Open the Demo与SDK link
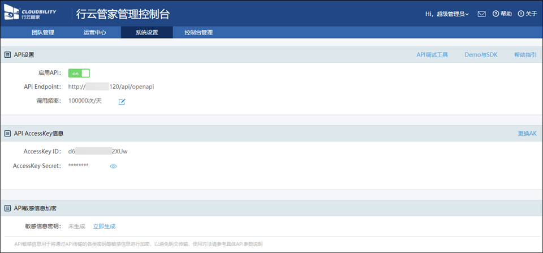This screenshot has width=543, height=253. 481,55
